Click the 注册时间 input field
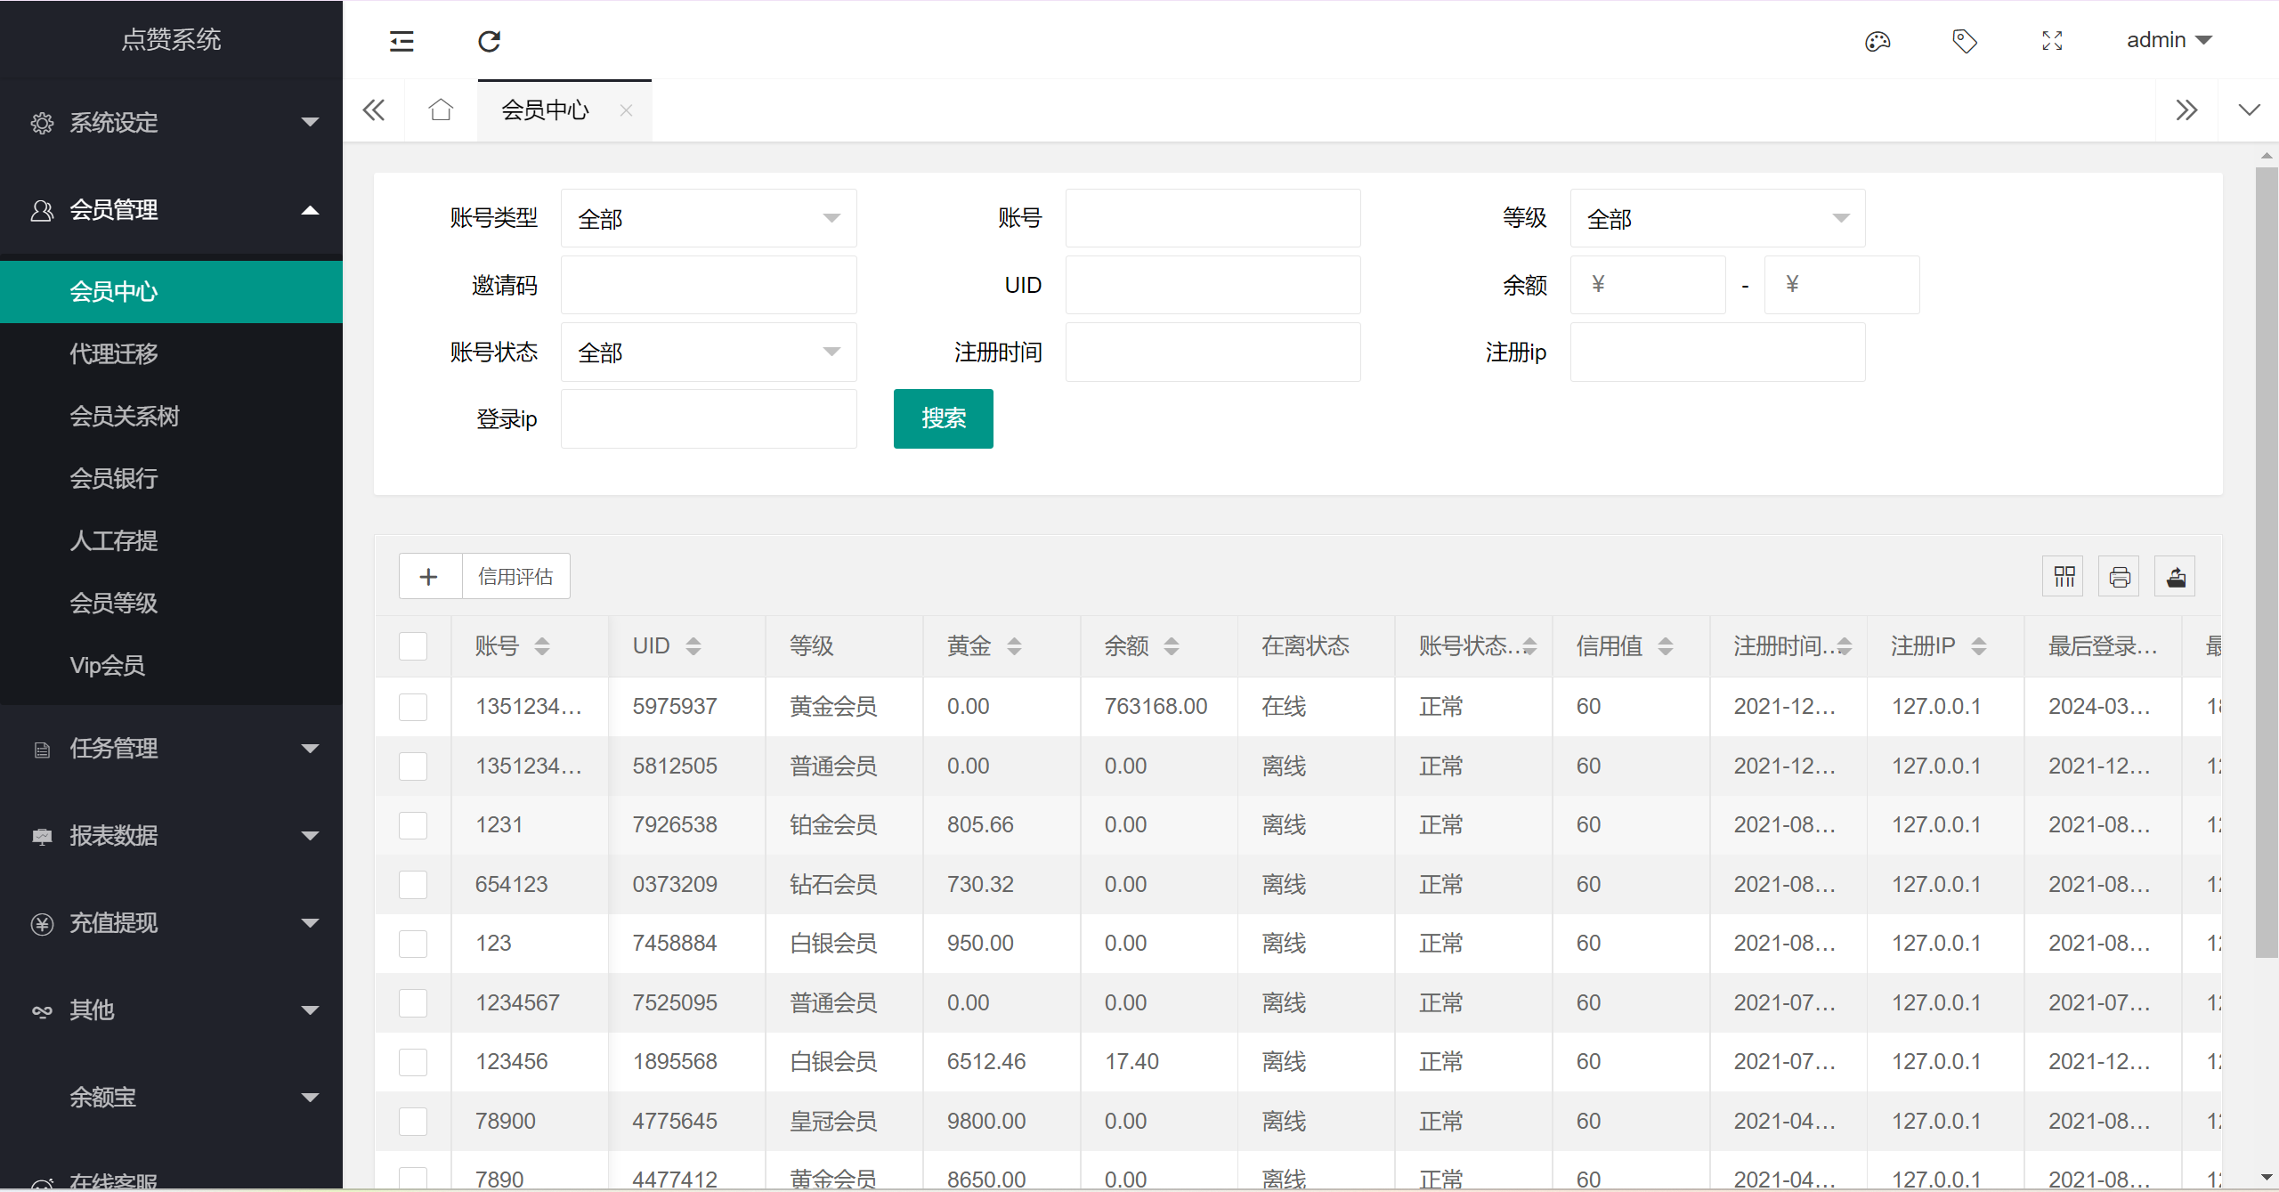The height and width of the screenshot is (1192, 2279). (x=1212, y=353)
